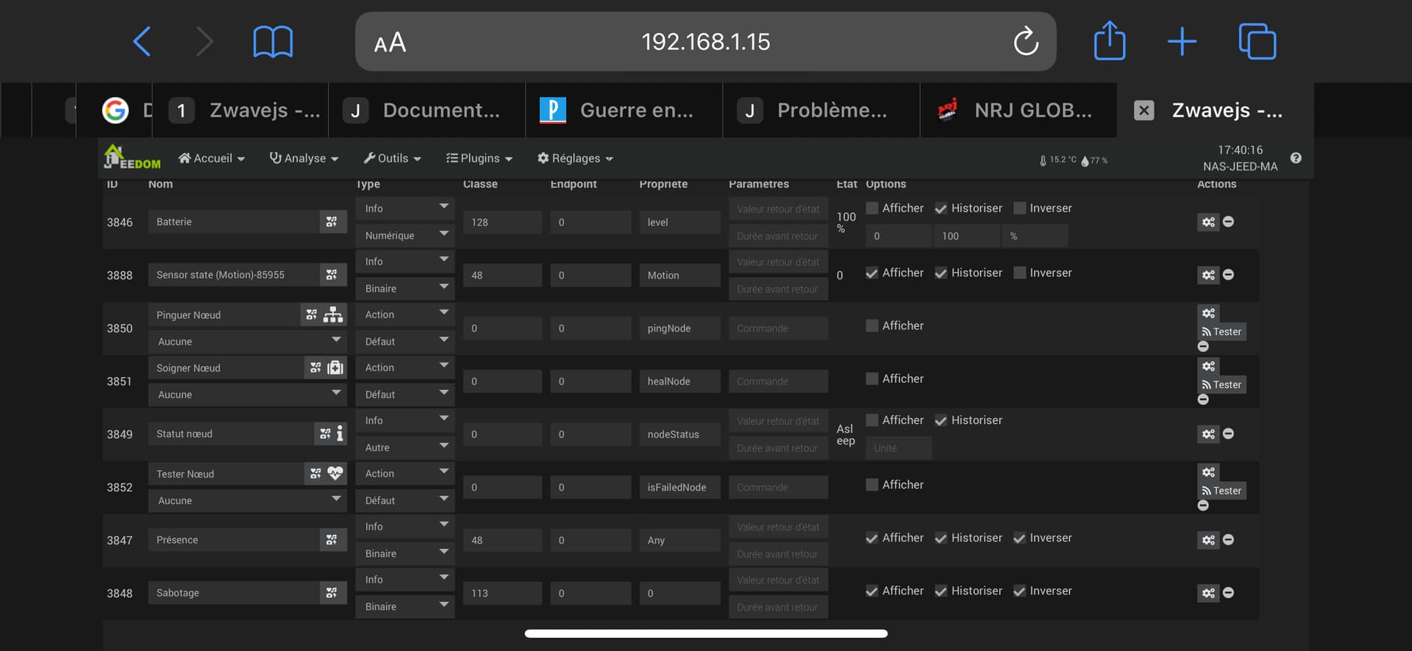
Task: Open configuration gears for Sensor state (Motion) command
Action: [1208, 275]
